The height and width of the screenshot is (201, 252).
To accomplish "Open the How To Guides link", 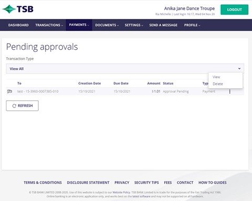I will click(x=213, y=183).
